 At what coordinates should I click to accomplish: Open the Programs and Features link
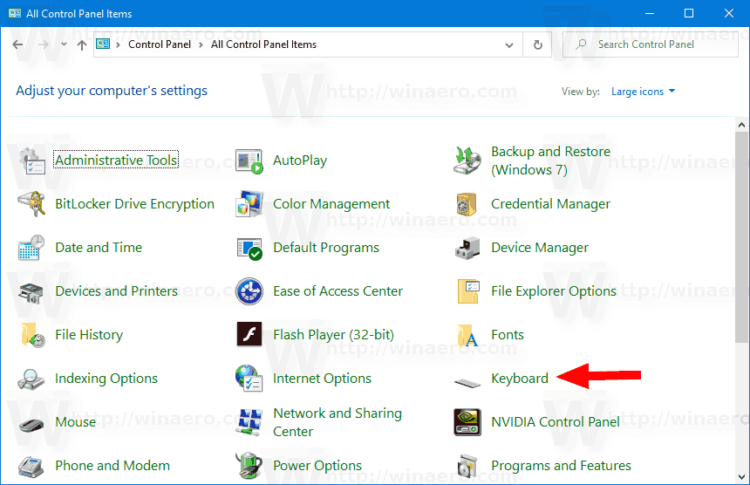[561, 466]
